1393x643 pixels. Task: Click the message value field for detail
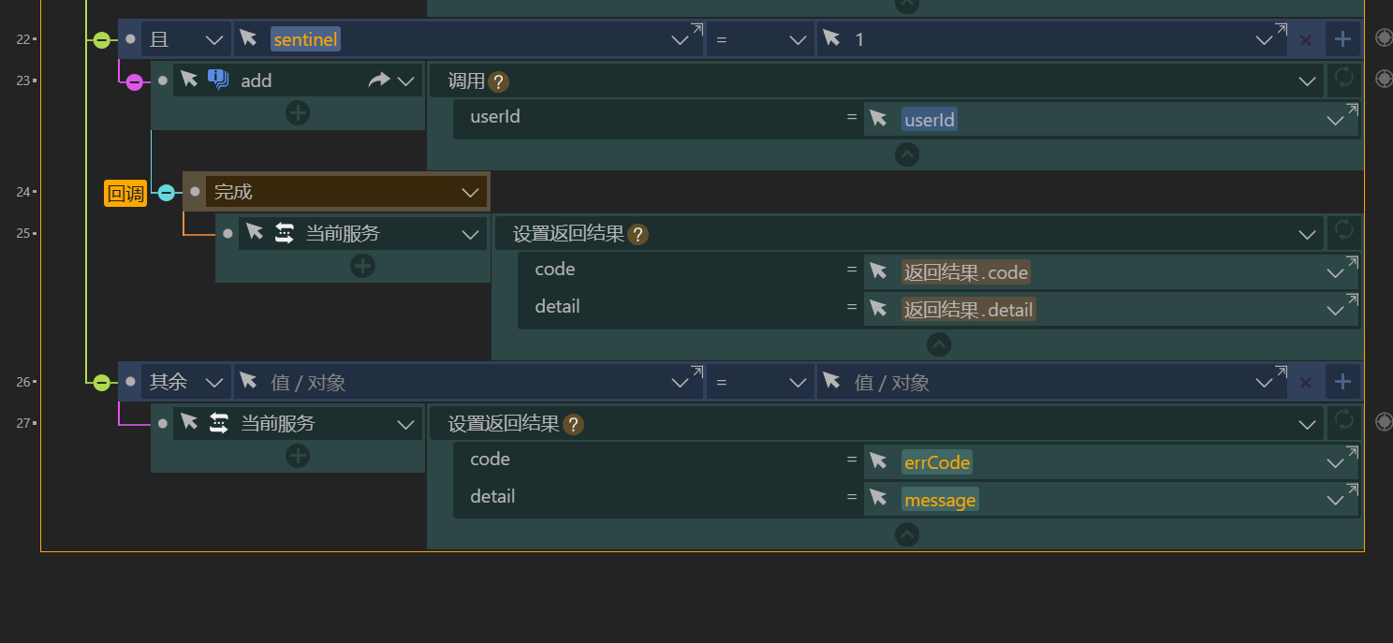click(x=941, y=500)
